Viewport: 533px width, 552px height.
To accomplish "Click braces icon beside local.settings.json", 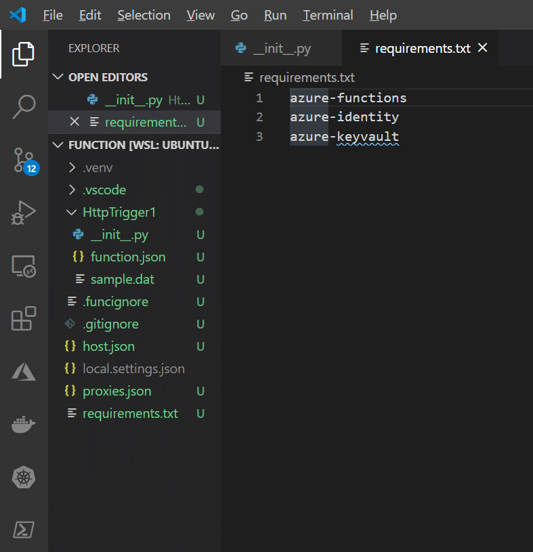I will click(x=70, y=368).
